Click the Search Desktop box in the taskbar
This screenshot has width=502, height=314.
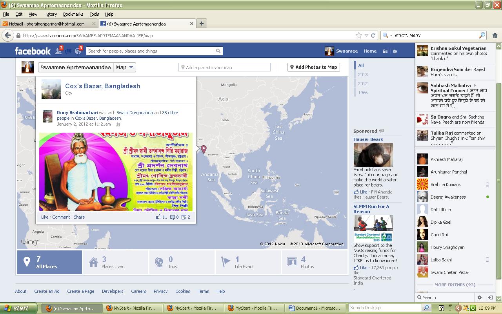pos(385,308)
